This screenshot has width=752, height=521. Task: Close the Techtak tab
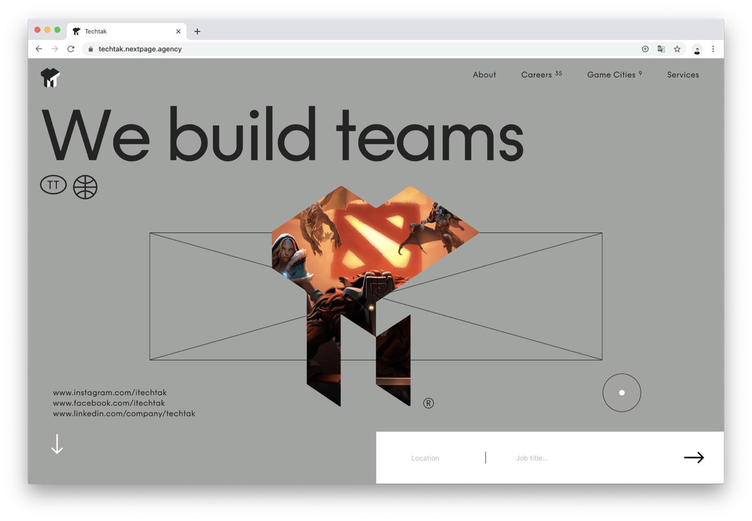coord(179,32)
